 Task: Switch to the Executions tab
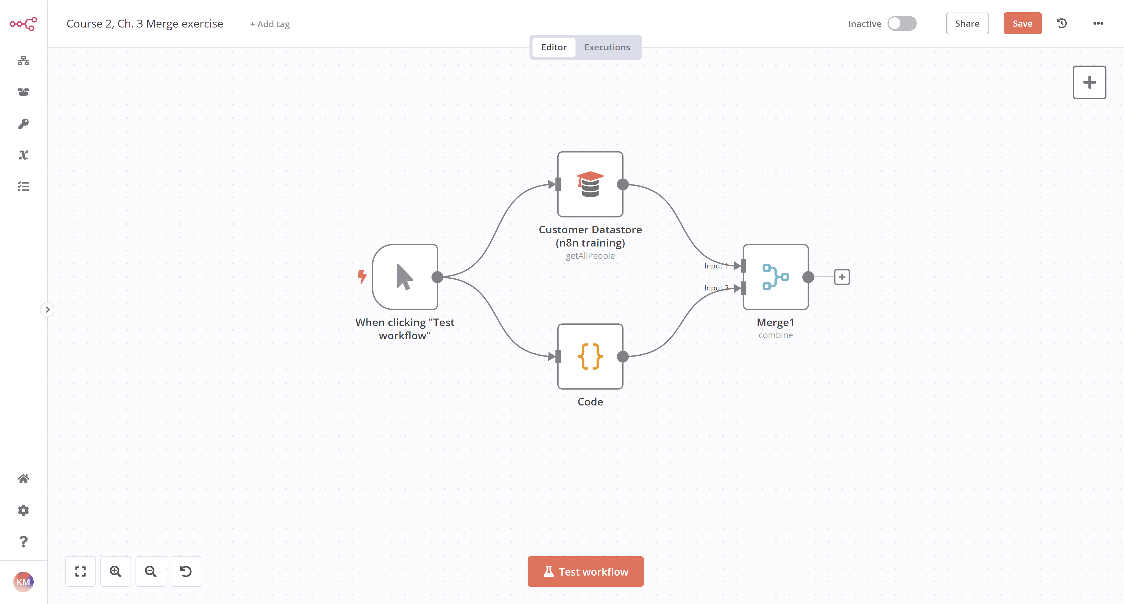[x=607, y=47]
